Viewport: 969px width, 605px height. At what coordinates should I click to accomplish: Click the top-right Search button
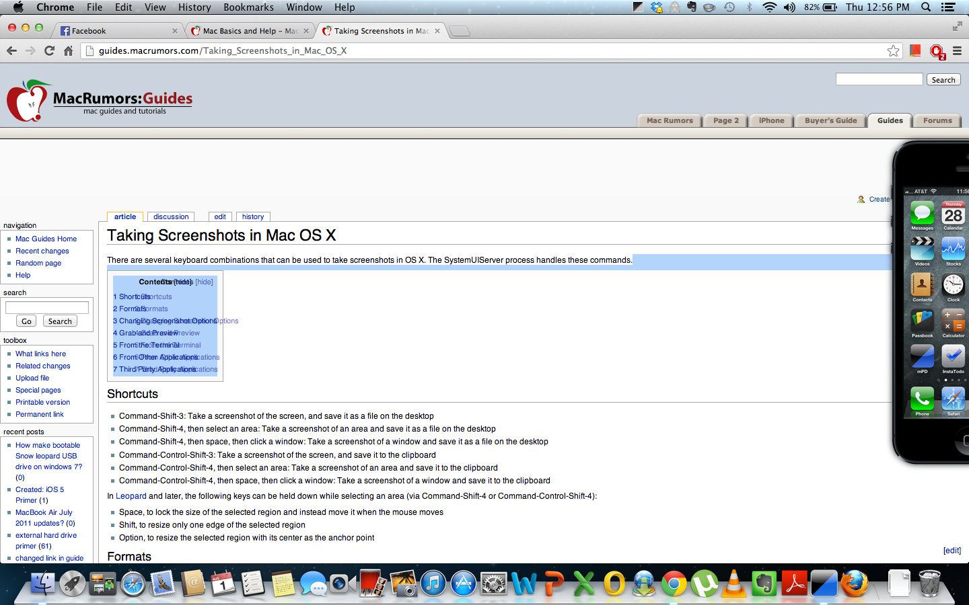(943, 79)
